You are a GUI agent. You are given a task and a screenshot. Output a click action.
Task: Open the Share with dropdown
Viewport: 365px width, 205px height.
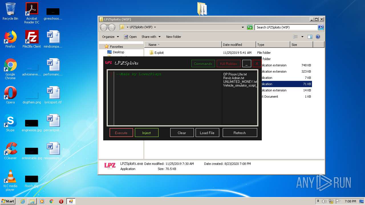[x=151, y=37]
